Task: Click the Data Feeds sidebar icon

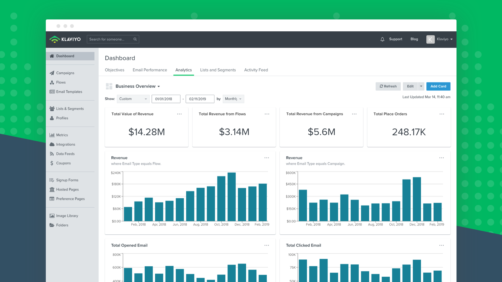Action: click(52, 154)
